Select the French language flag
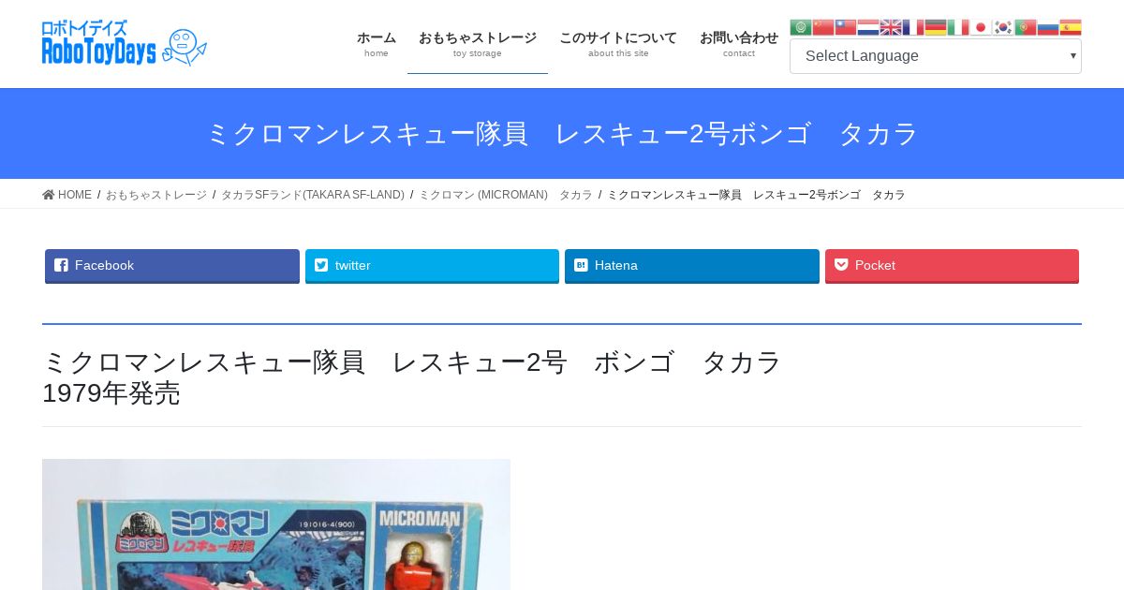1124x590 pixels. [913, 27]
